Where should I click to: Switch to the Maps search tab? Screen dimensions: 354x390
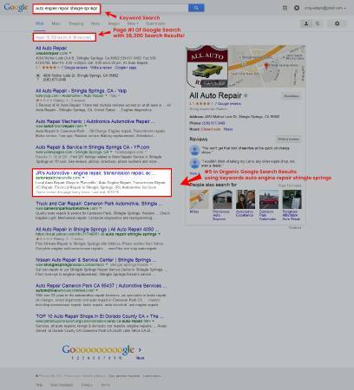56,23
